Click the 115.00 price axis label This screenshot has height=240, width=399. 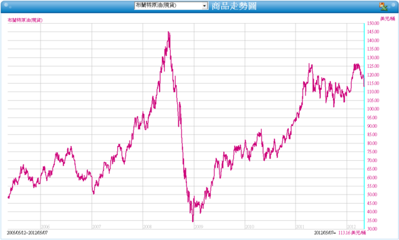tap(373, 84)
